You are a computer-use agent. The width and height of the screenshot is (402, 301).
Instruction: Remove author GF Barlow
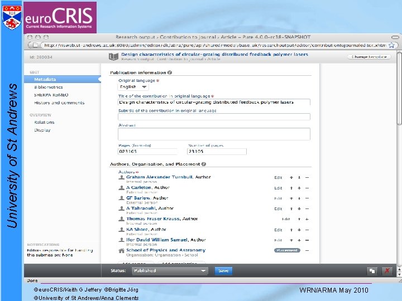[x=307, y=198]
